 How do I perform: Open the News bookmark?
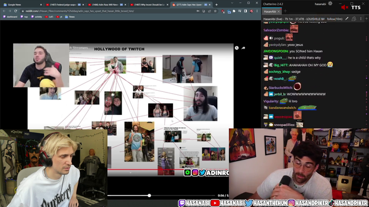tap(70, 17)
